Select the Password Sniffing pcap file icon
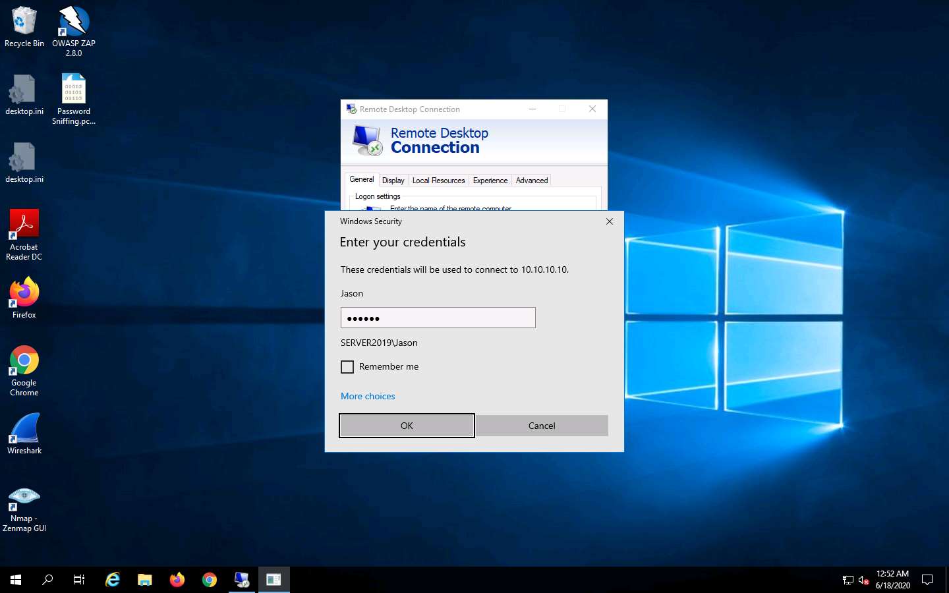 coord(74,99)
